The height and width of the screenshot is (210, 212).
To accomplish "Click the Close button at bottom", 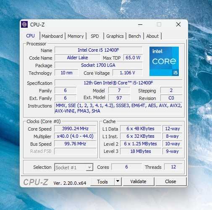I will click(170, 181).
